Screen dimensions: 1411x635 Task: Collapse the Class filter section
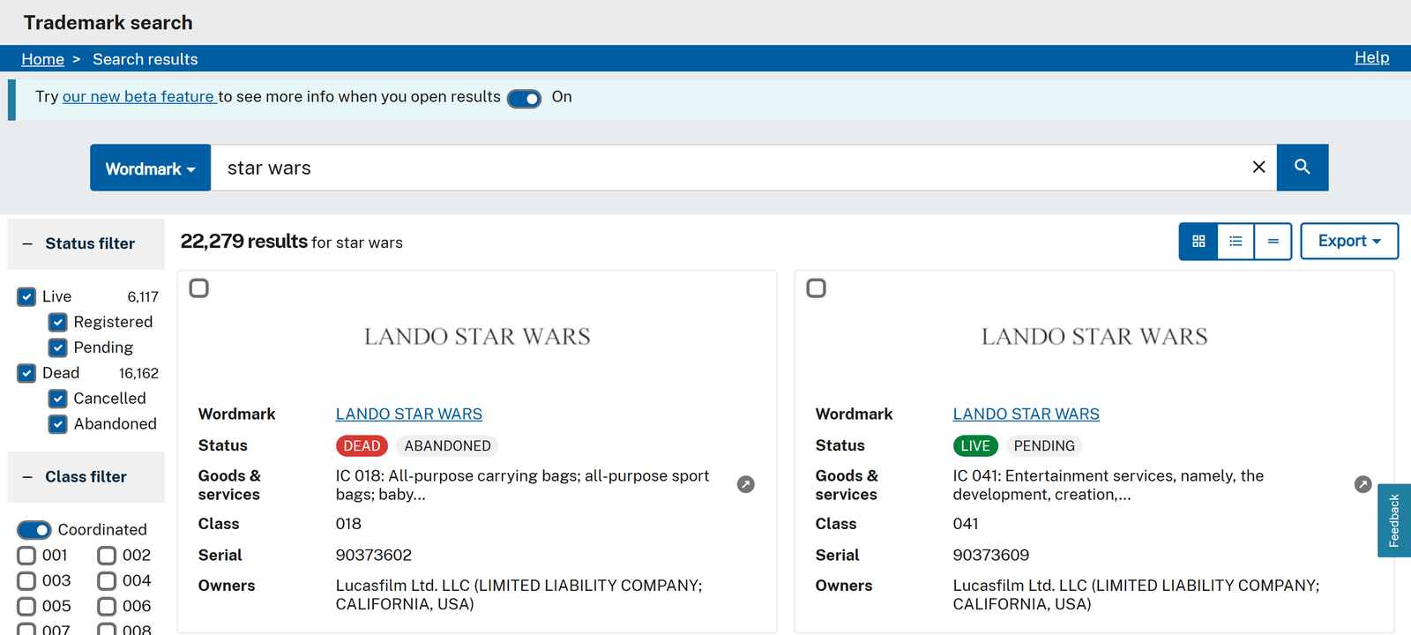click(x=86, y=477)
